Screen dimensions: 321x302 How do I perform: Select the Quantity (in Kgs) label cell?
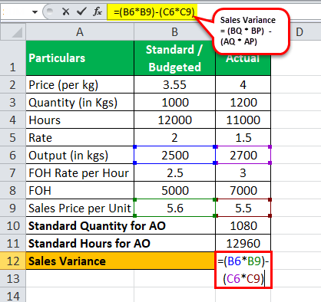(80, 102)
